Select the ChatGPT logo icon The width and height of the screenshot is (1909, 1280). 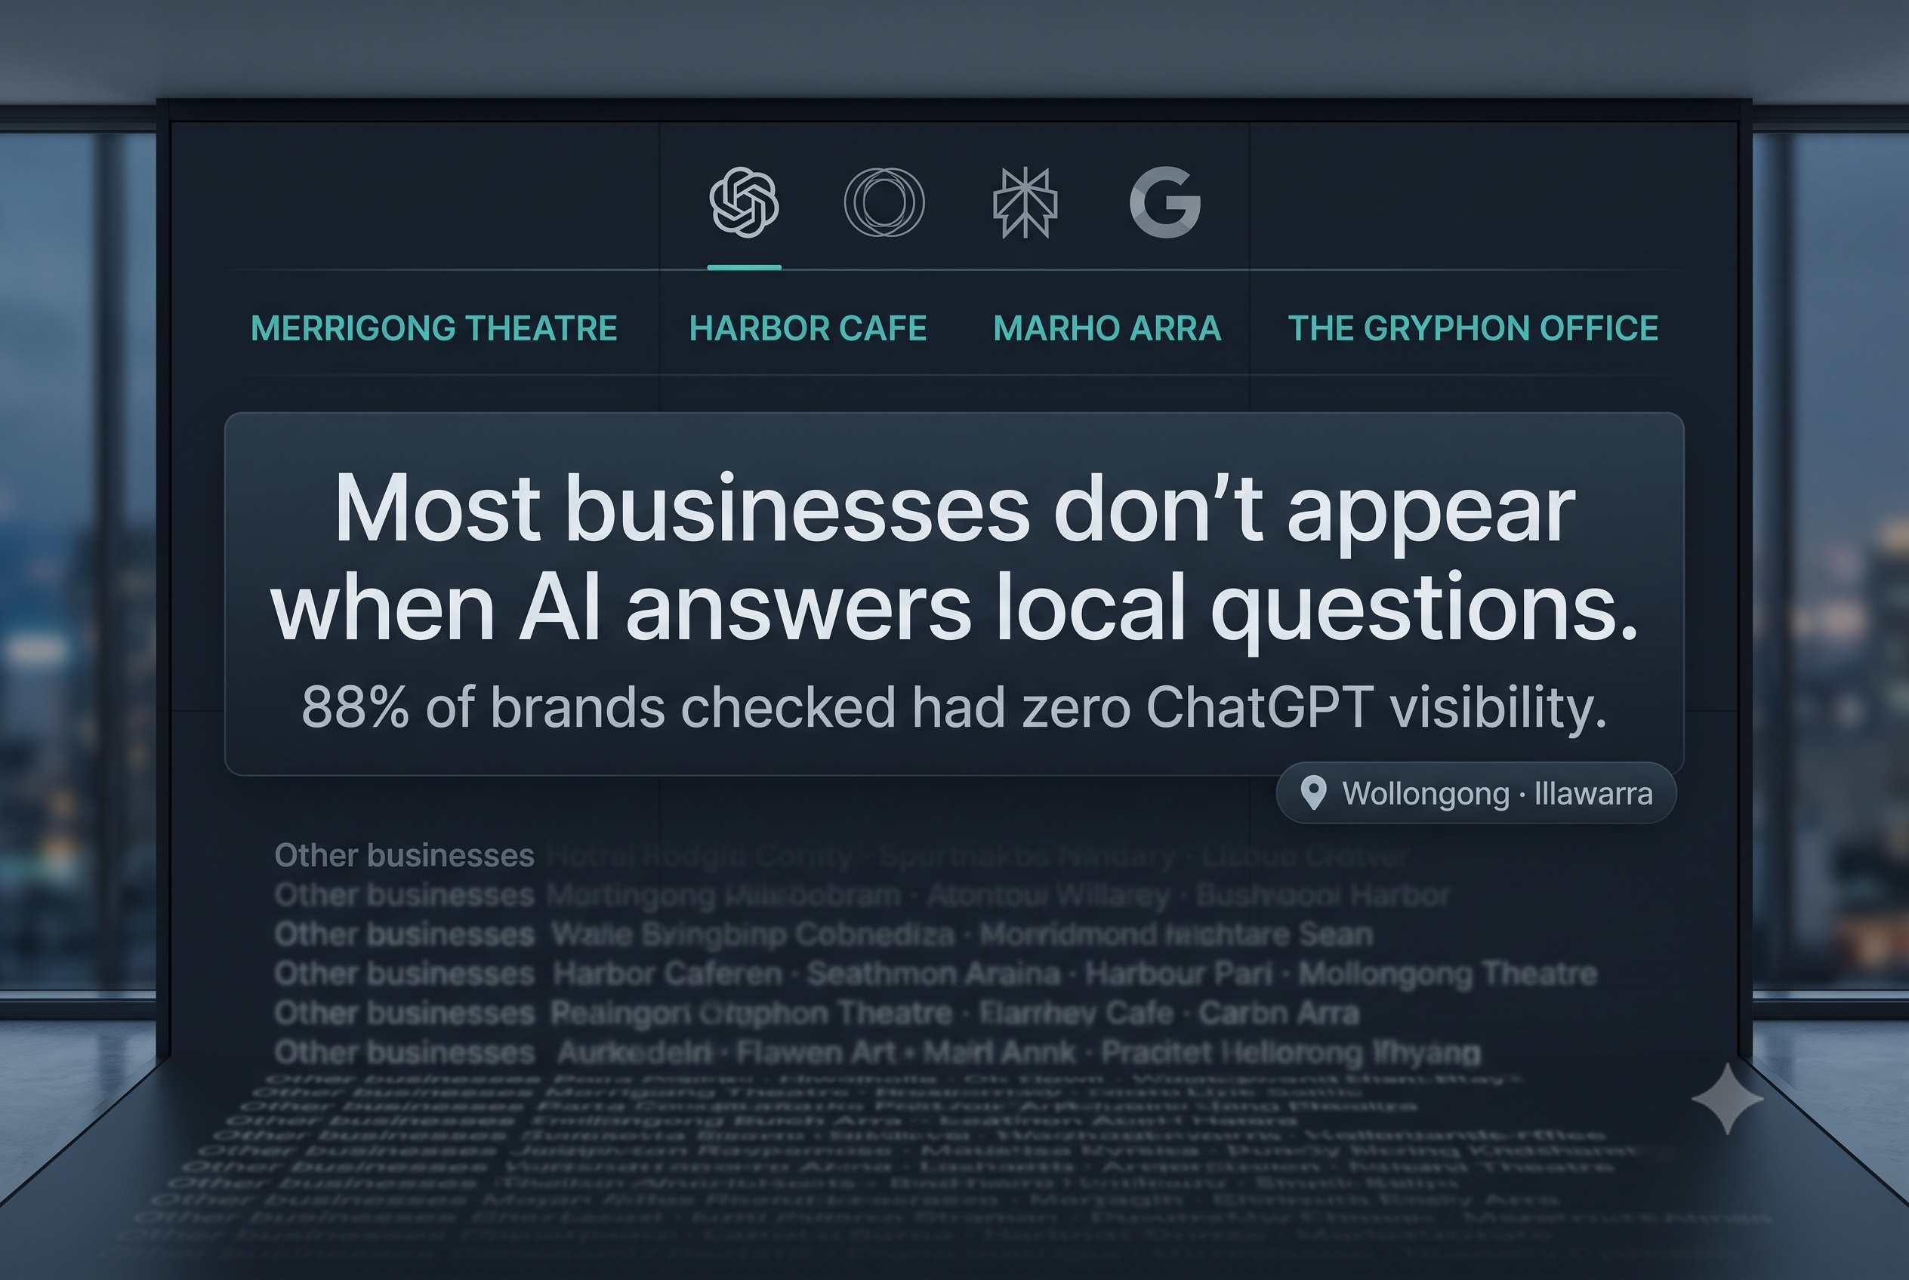(744, 202)
